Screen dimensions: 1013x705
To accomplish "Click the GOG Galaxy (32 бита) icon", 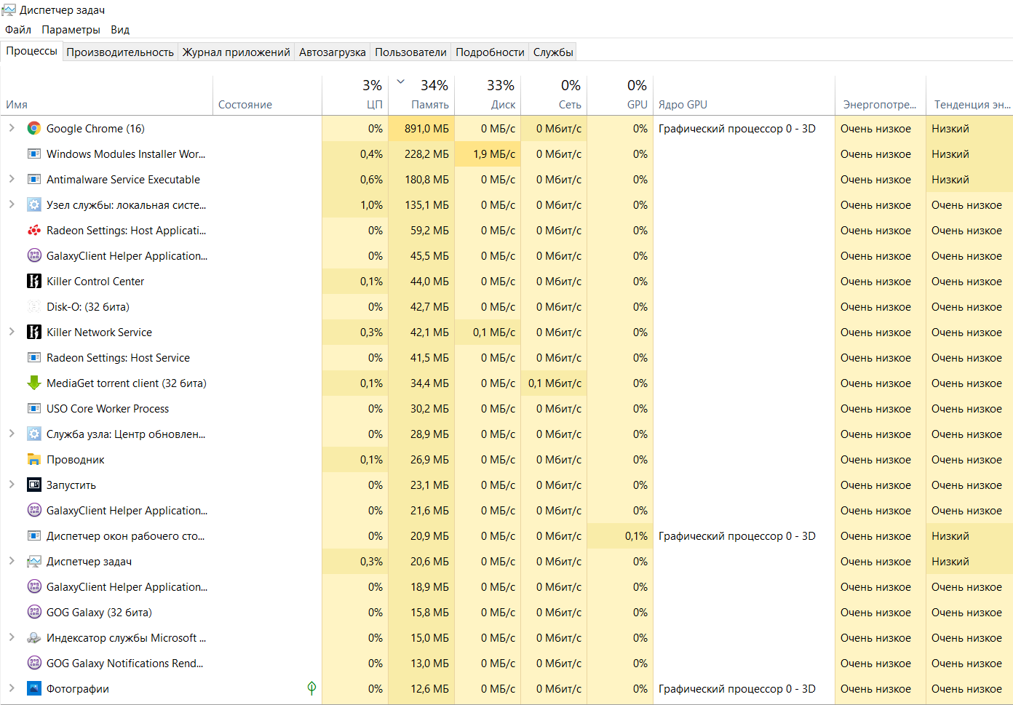I will (x=34, y=613).
